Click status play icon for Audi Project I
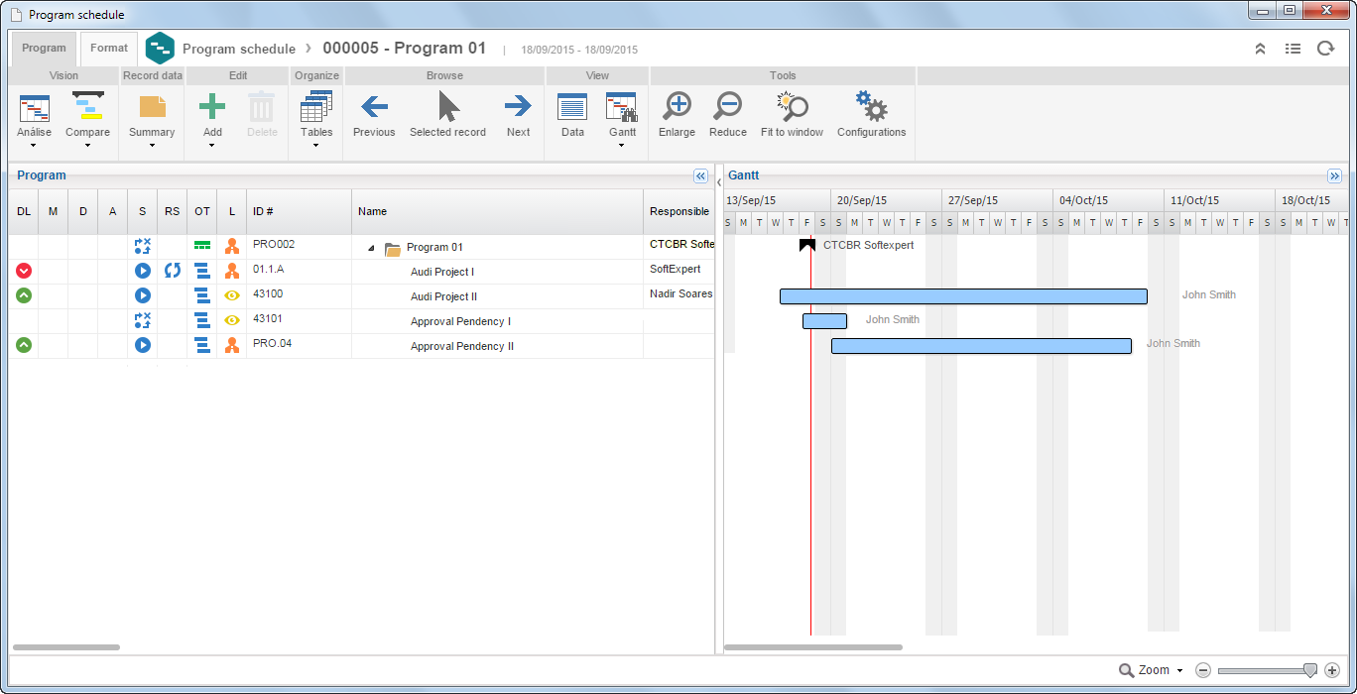The width and height of the screenshot is (1357, 694). point(143,270)
